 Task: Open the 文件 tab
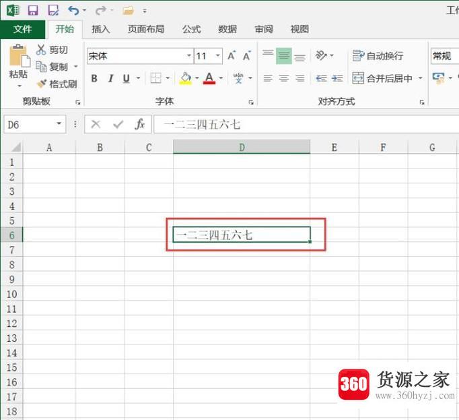[x=22, y=29]
